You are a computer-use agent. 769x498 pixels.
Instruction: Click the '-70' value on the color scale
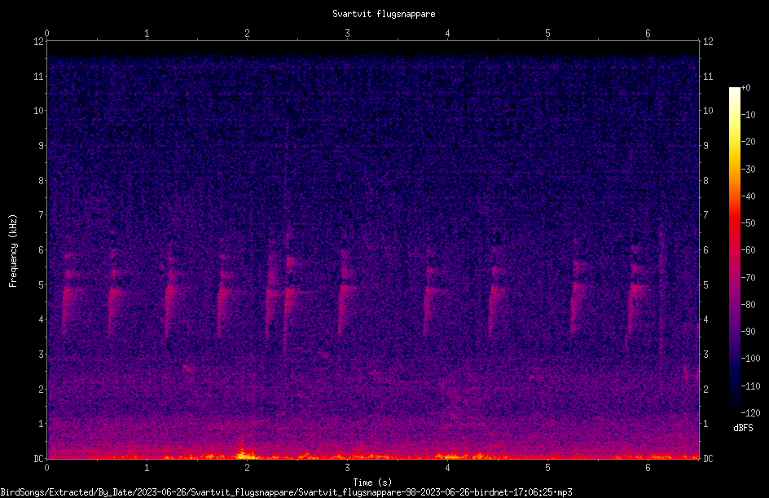tap(748, 278)
